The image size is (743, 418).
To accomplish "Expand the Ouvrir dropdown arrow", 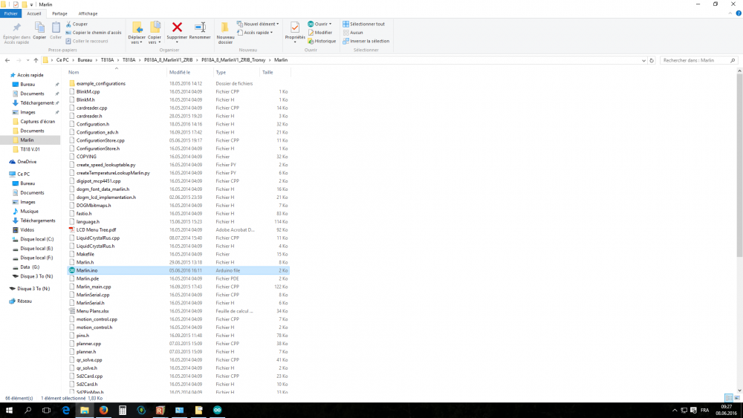I will tap(331, 24).
